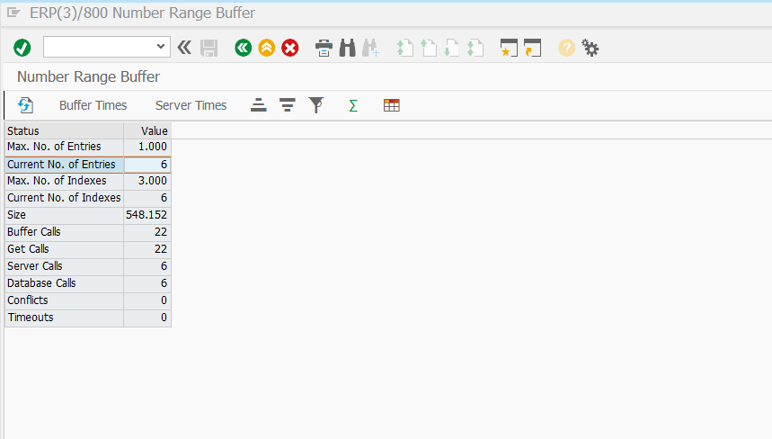This screenshot has width=772, height=439.
Task: Click the 3.000 max indexes value
Action: pyautogui.click(x=152, y=181)
